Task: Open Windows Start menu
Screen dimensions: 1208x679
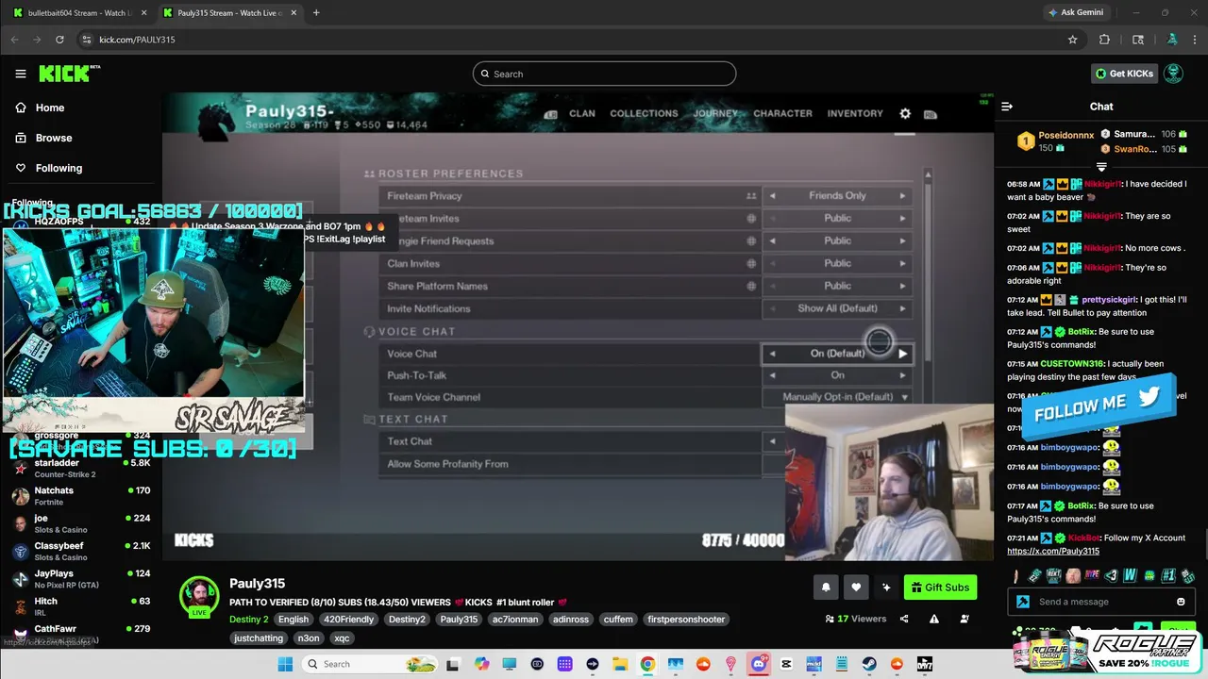Action: click(x=285, y=664)
